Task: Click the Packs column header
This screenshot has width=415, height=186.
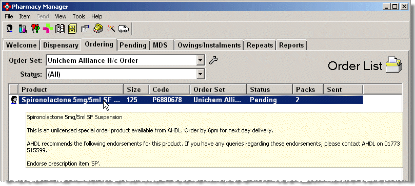Action: [308, 89]
